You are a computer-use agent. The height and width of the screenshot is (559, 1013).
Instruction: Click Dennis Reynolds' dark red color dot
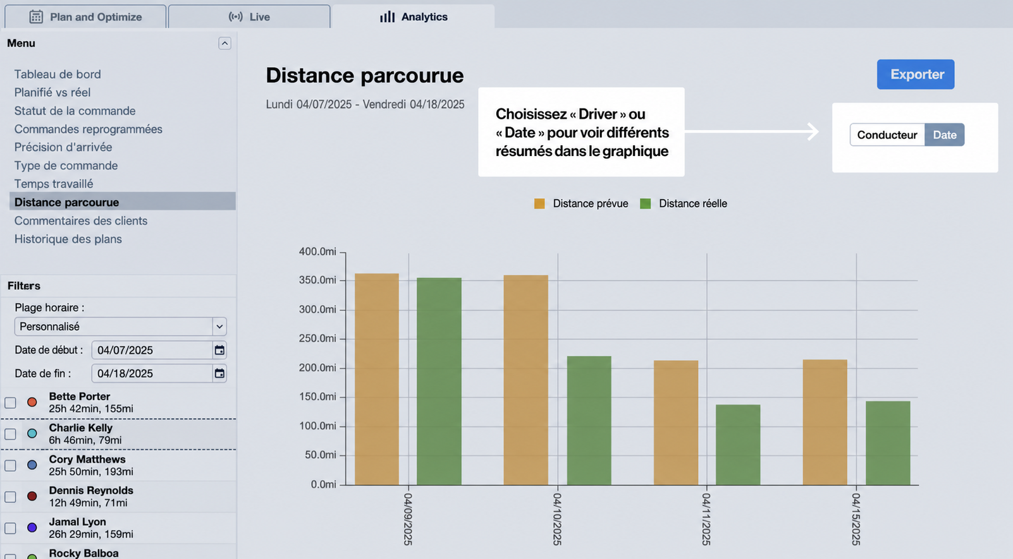32,496
